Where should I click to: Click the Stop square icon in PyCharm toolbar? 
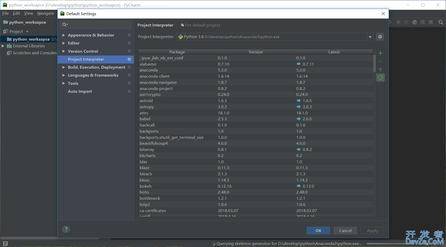[x=431, y=22]
